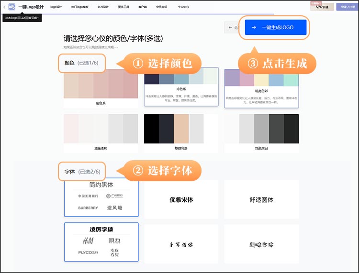Click the 颜色 (已选1/6) section label
This screenshot has height=273, width=359.
point(81,63)
